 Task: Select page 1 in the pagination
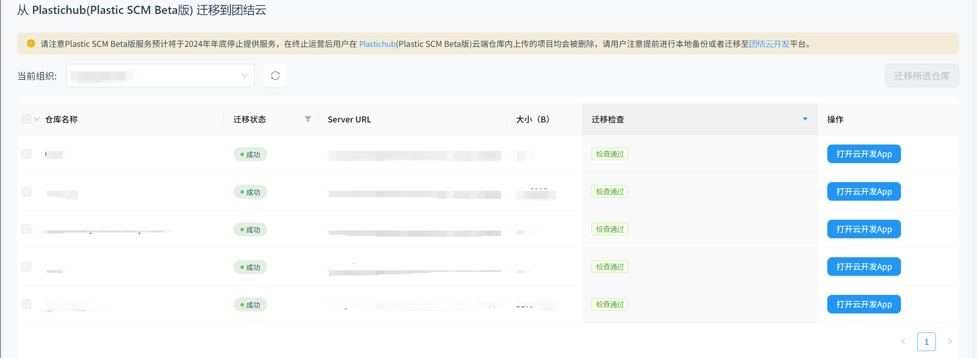(x=927, y=341)
